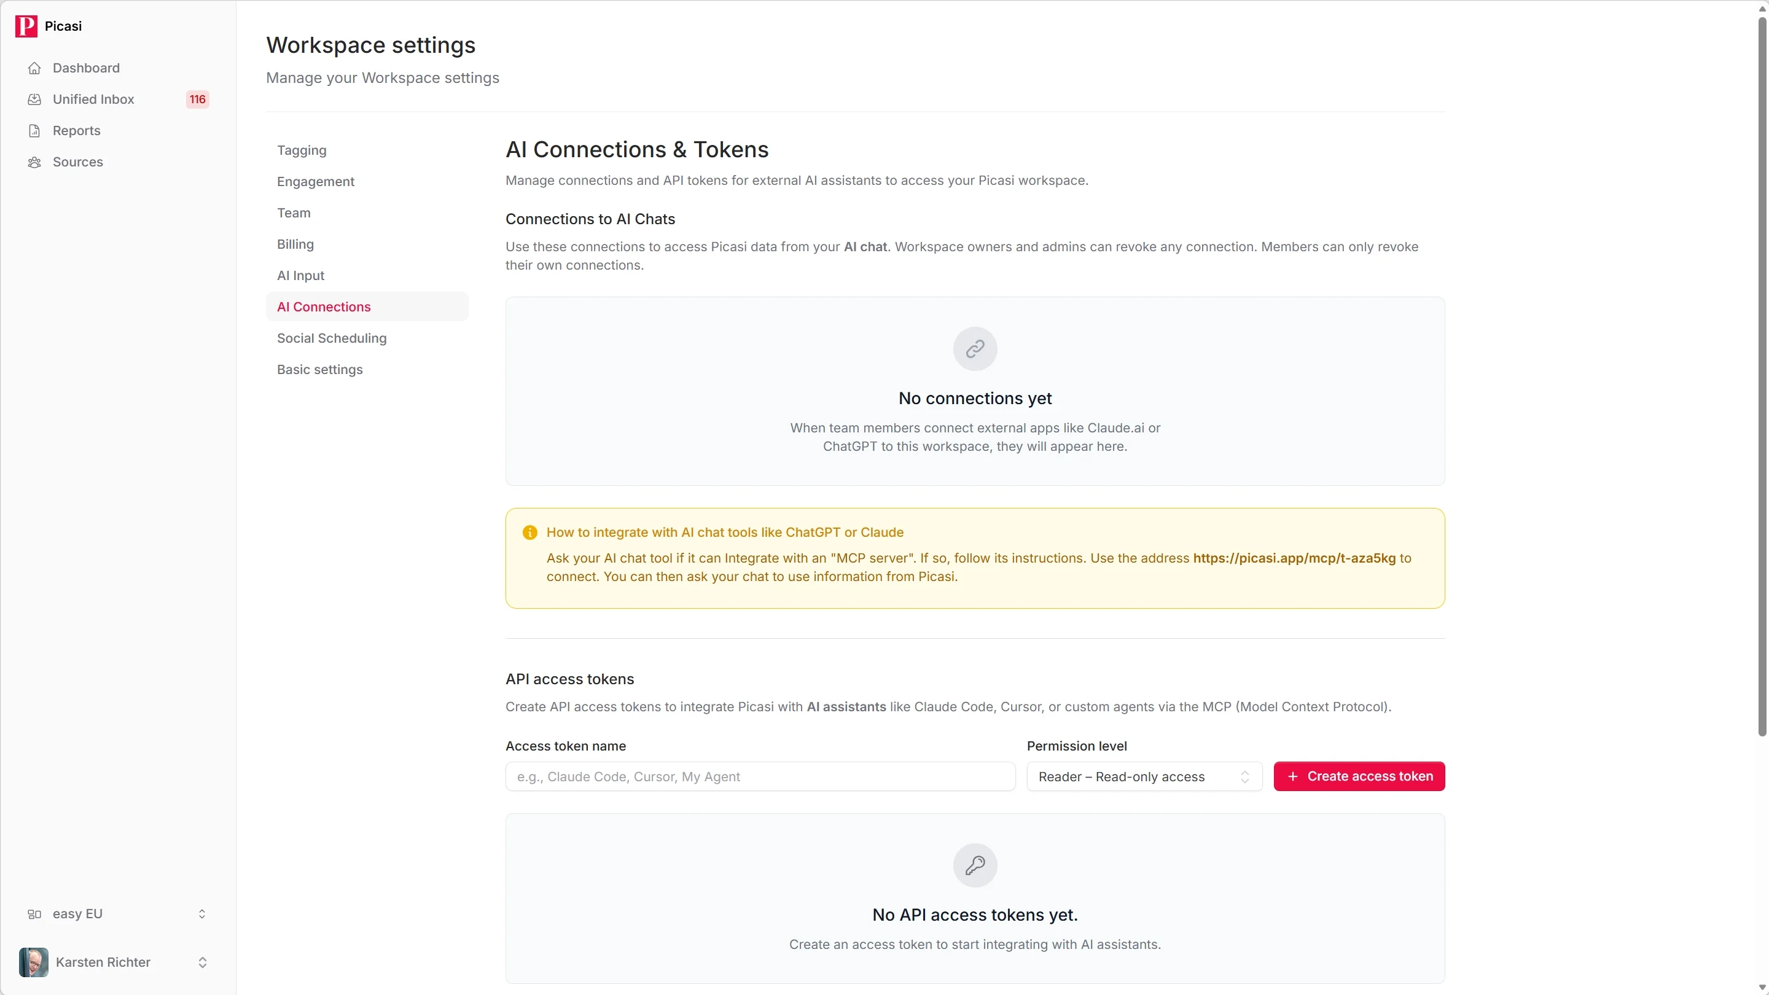Click the Picasi brand name
This screenshot has width=1769, height=995.
(x=63, y=26)
